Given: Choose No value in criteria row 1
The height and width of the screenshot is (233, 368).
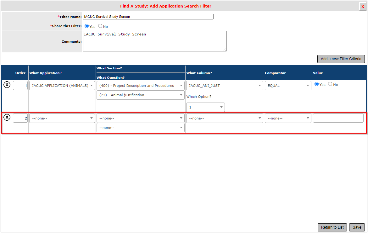Looking at the screenshot, I should [330, 84].
